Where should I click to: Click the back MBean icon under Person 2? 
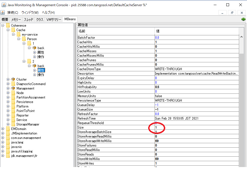pyautogui.click(x=34, y=66)
